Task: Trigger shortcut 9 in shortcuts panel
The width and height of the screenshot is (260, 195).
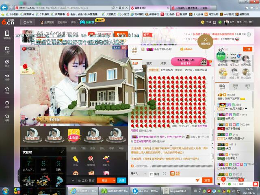Action: tap(58, 165)
